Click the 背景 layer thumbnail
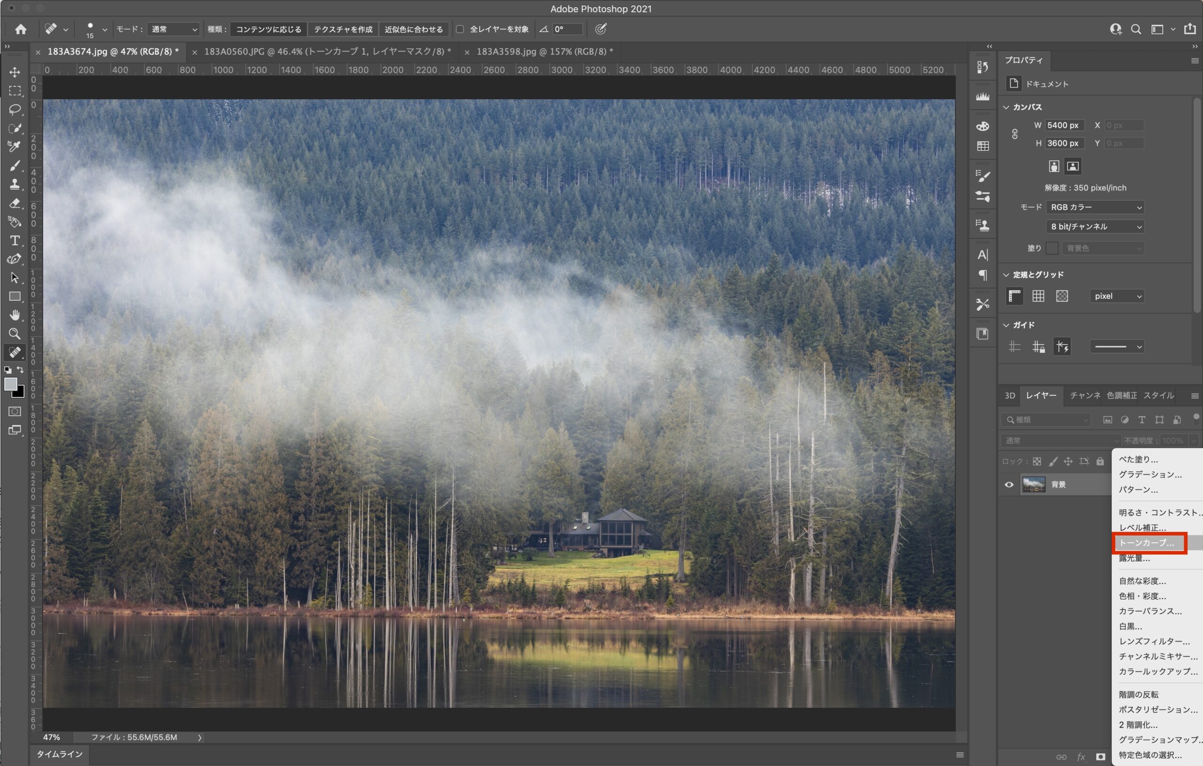Screen dimensions: 1203x766 (1036, 484)
